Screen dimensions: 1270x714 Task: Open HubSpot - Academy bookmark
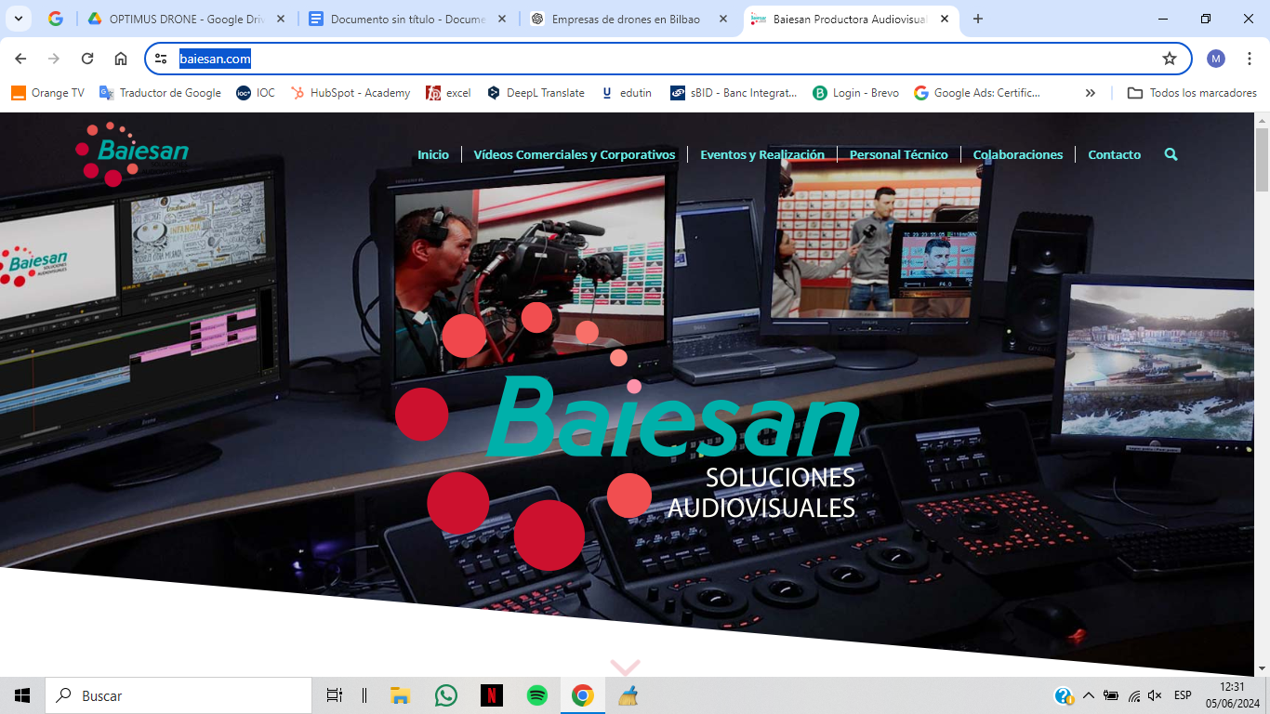pyautogui.click(x=351, y=93)
